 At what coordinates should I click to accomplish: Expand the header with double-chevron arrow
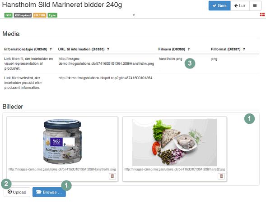coord(134,15)
